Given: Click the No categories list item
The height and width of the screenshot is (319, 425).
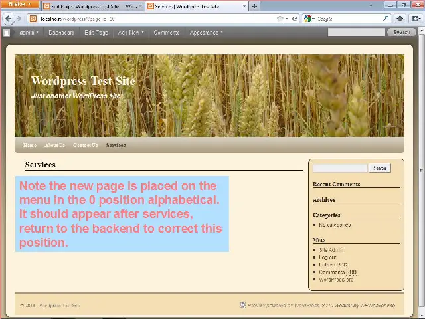Looking at the screenshot, I should (335, 225).
